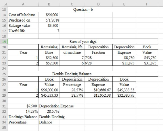Click the 'Purchased on' label cell

click(x=23, y=20)
